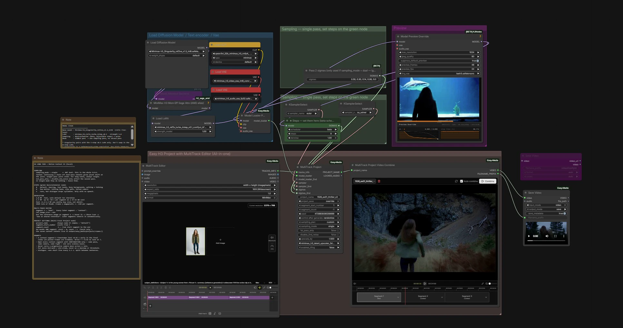Open FPS gauge setting in editor
The width and height of the screenshot is (623, 328).
click(x=272, y=246)
